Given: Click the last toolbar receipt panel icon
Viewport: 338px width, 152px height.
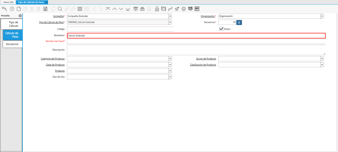Looking at the screenshot, I should (x=197, y=9).
